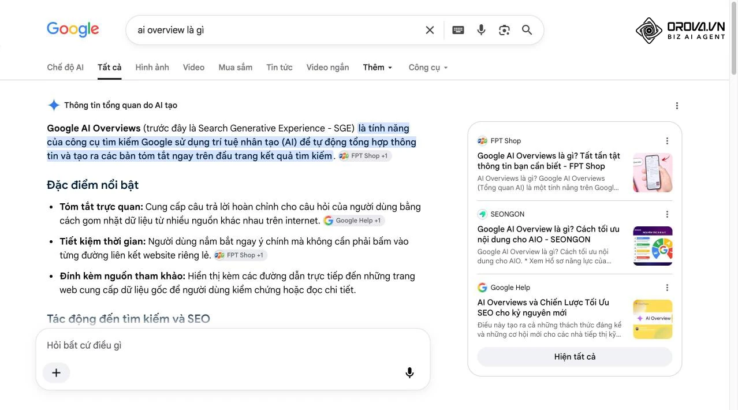Click SEONGON favicon in source card

pyautogui.click(x=482, y=214)
